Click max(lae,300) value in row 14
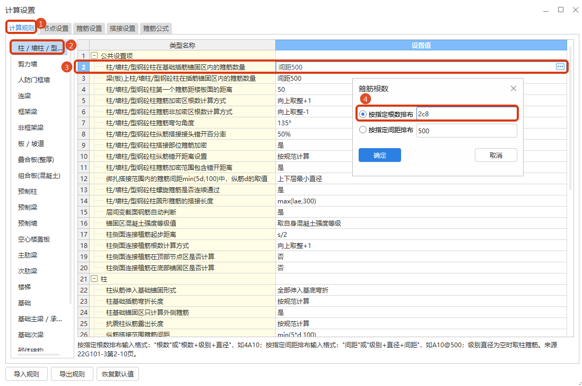Image resolution: width=582 pixels, height=386 pixels. coord(297,201)
